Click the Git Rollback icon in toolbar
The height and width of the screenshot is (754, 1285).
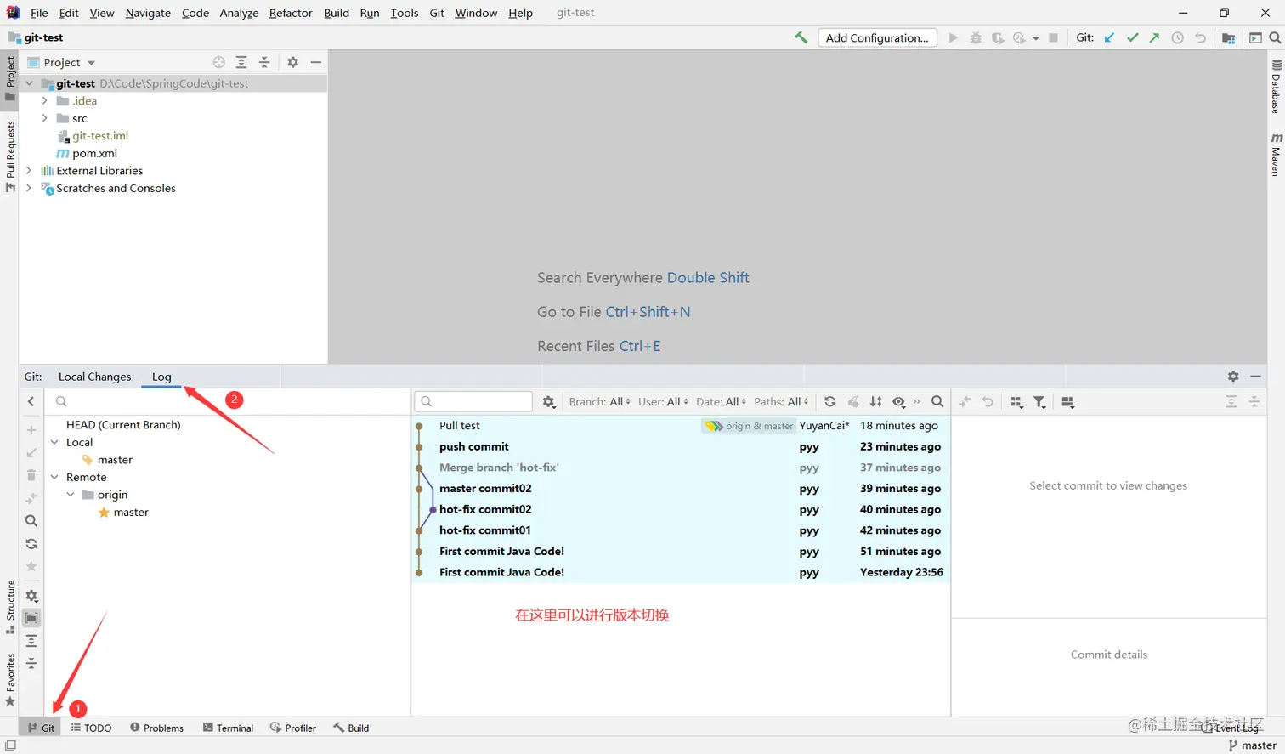coord(1200,37)
